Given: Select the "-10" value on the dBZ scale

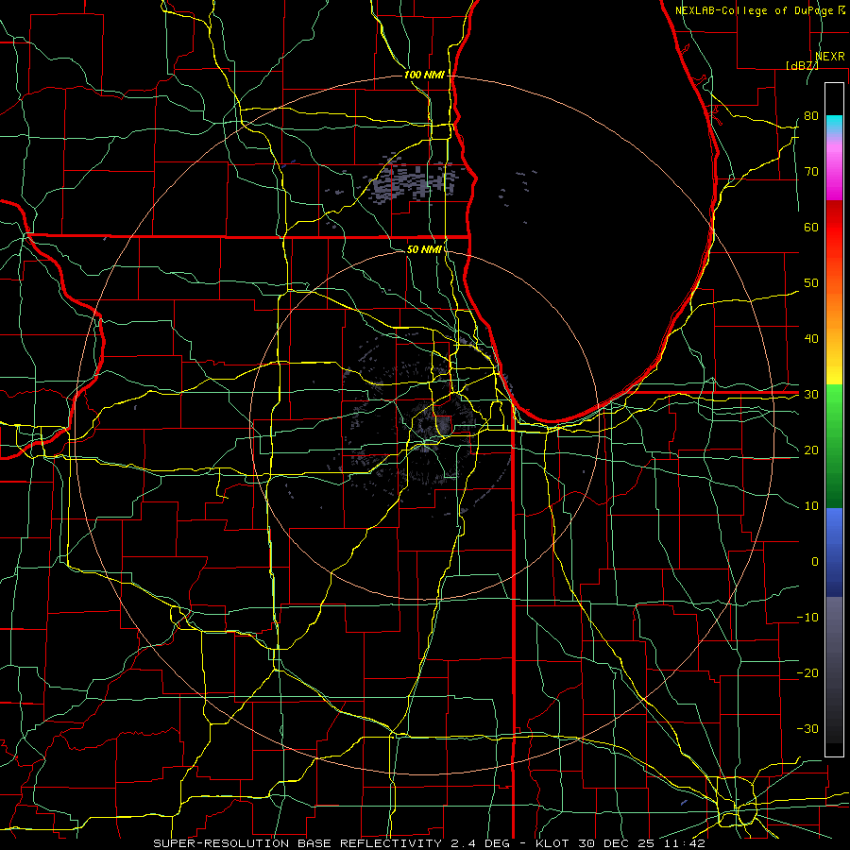Looking at the screenshot, I should (807, 618).
